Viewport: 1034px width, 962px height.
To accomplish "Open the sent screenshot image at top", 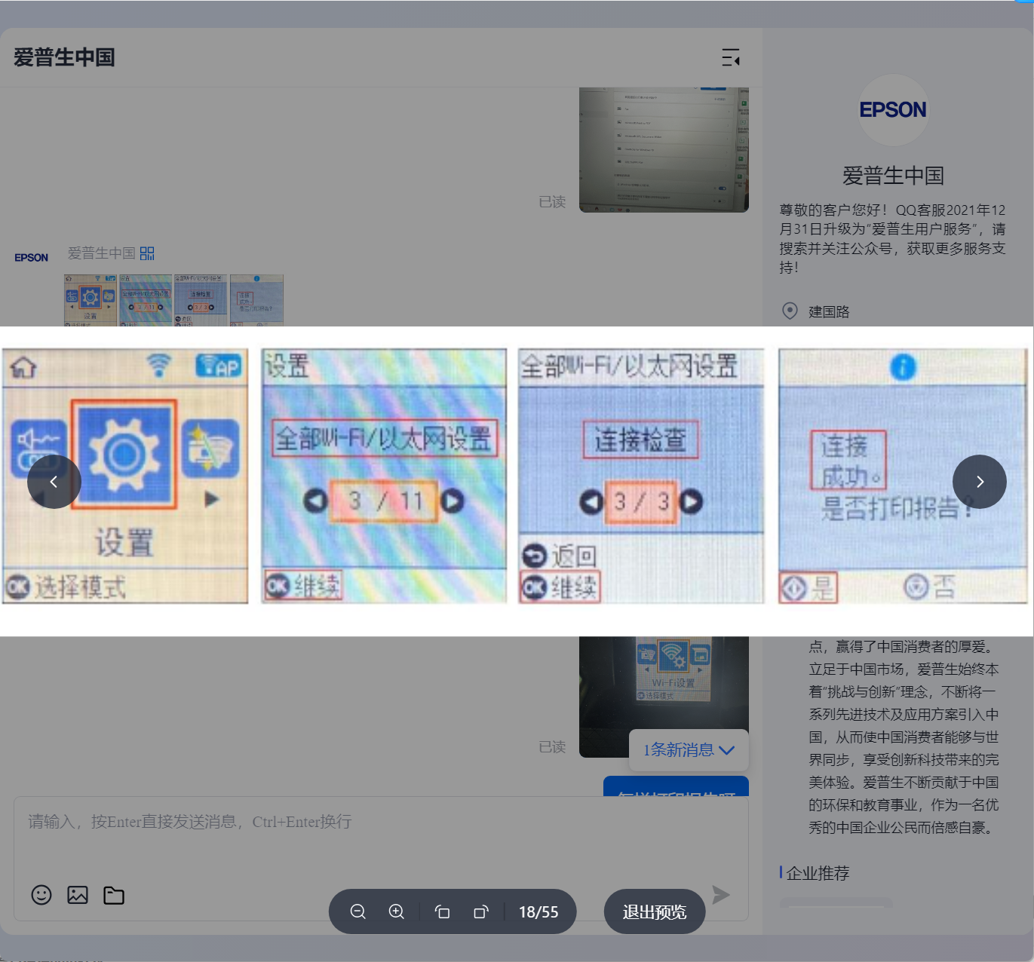I will coord(664,150).
